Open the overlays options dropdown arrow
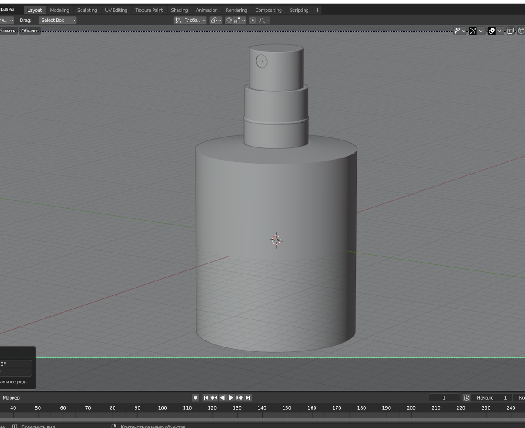Viewport: 525px width, 428px height. (x=500, y=31)
